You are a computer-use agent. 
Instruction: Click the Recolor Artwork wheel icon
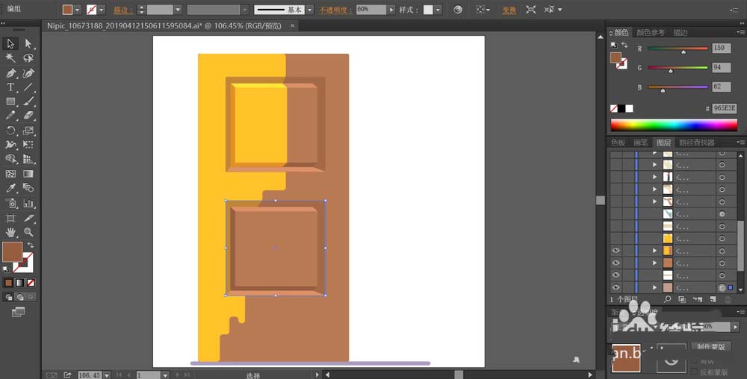457,10
